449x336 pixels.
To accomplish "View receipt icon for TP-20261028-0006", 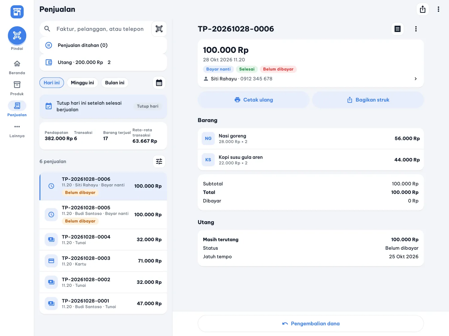I will [398, 29].
